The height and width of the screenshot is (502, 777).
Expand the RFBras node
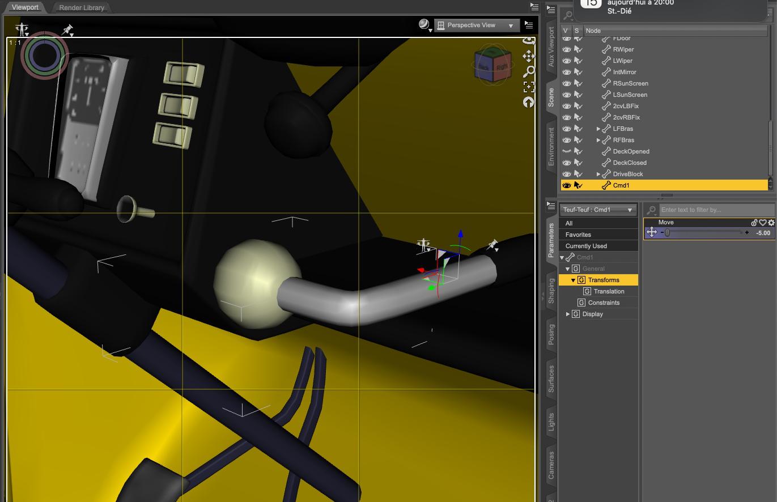(x=598, y=140)
